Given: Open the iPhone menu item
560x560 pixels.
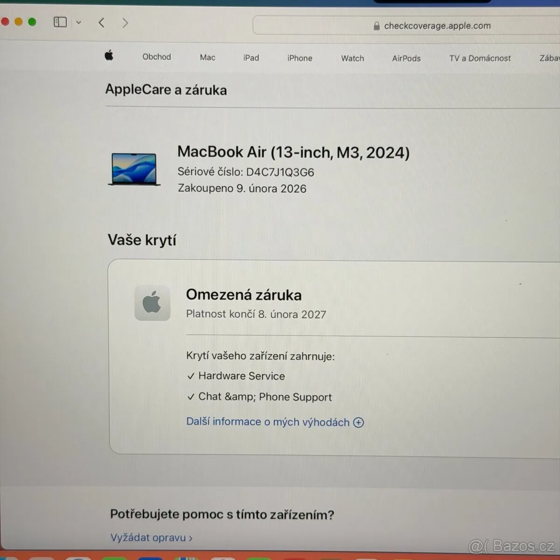Looking at the screenshot, I should coord(300,58).
